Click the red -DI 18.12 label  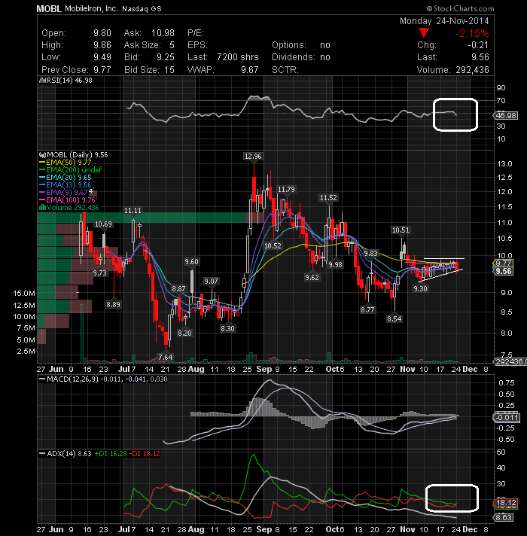pyautogui.click(x=145, y=454)
